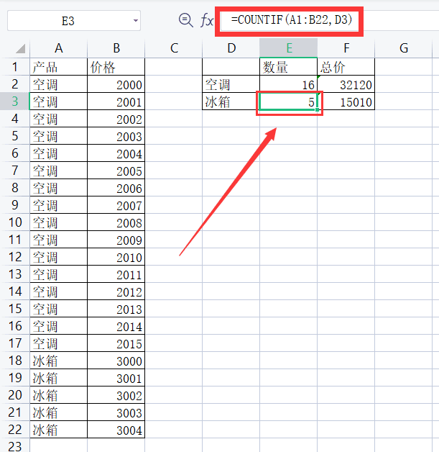Click cell A18 containing 冰箱

(59, 361)
